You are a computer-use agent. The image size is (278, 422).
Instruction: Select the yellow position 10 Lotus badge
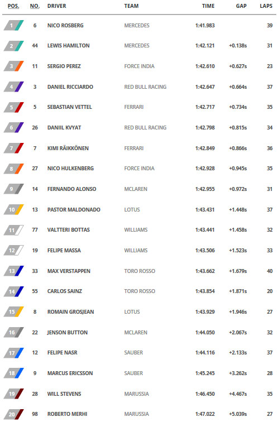13,209
